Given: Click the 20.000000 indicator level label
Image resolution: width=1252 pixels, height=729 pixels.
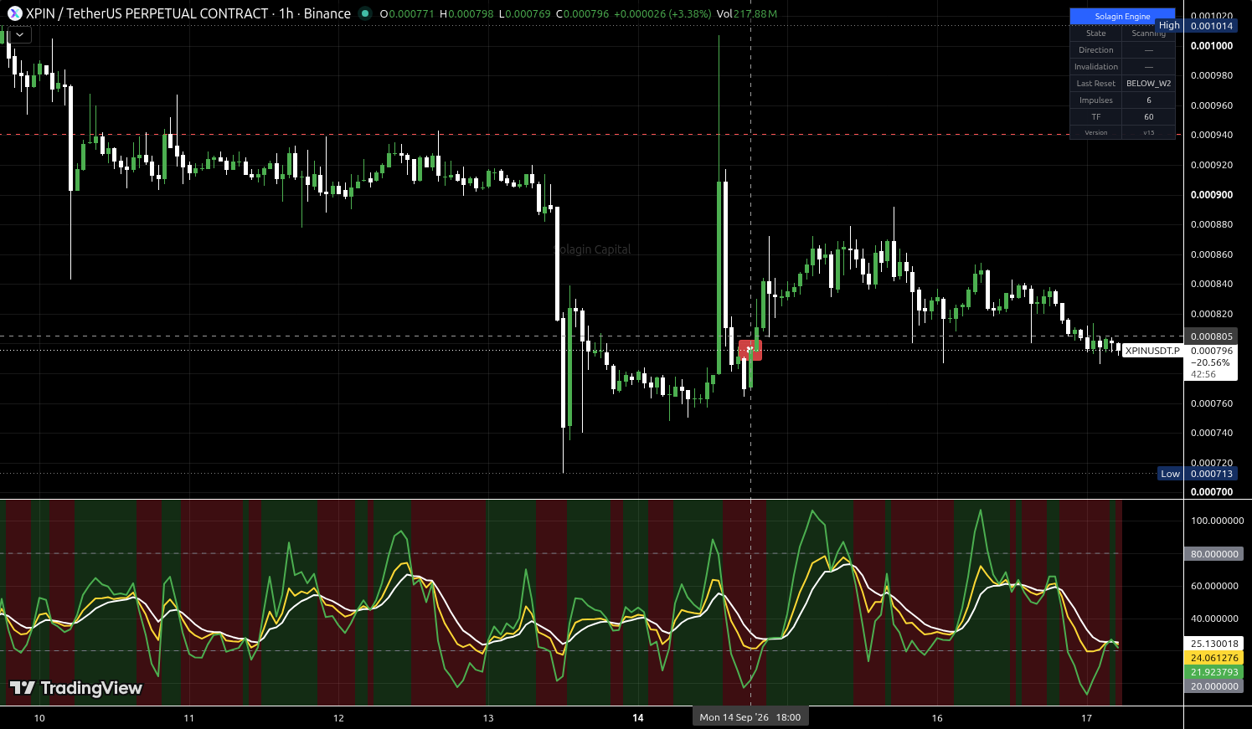Looking at the screenshot, I should (1214, 686).
